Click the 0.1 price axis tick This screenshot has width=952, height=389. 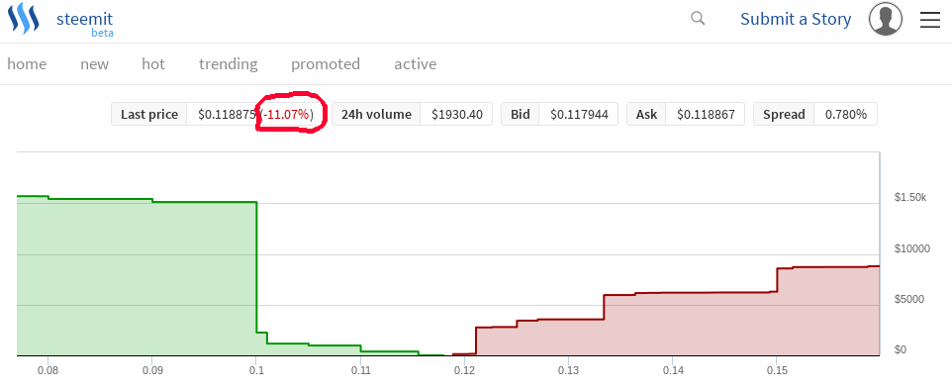[256, 369]
